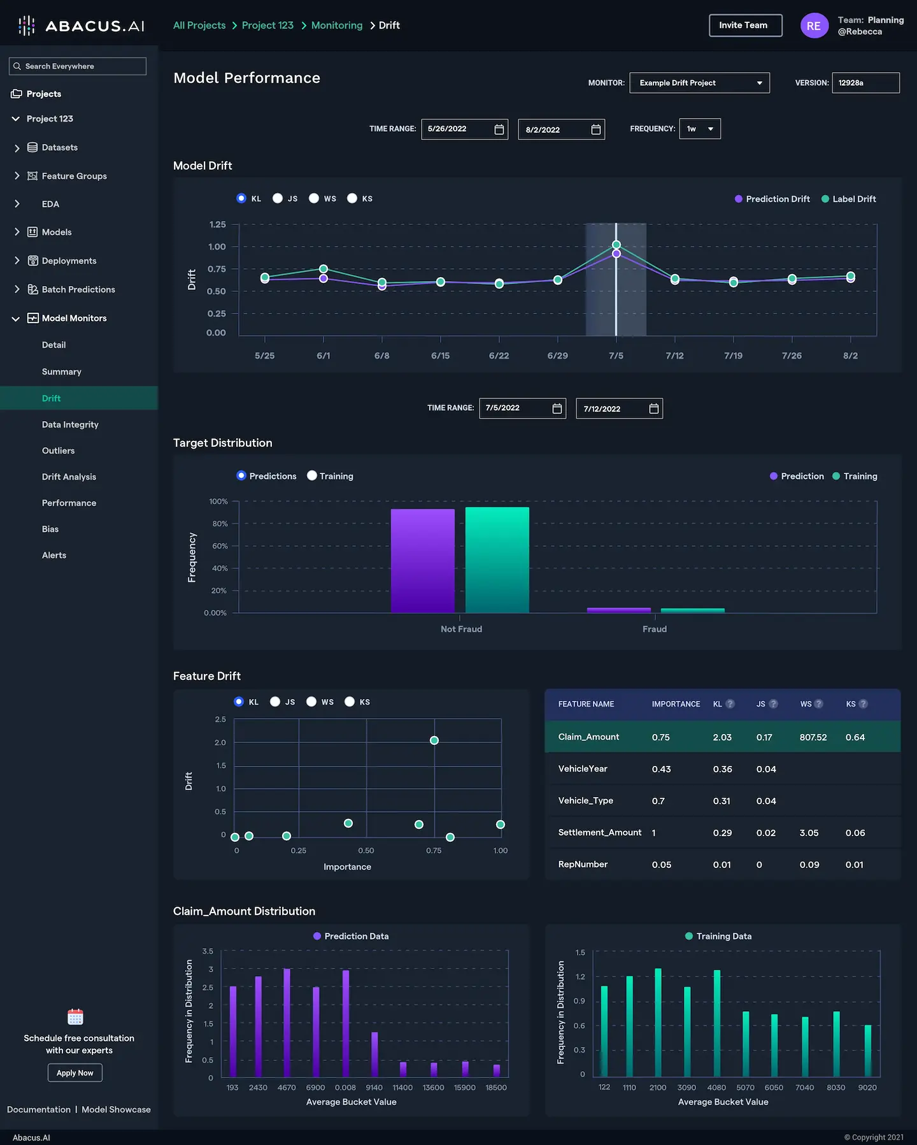Viewport: 917px width, 1145px height.
Task: Open the Frequency dropdown set to 1w
Action: 700,129
